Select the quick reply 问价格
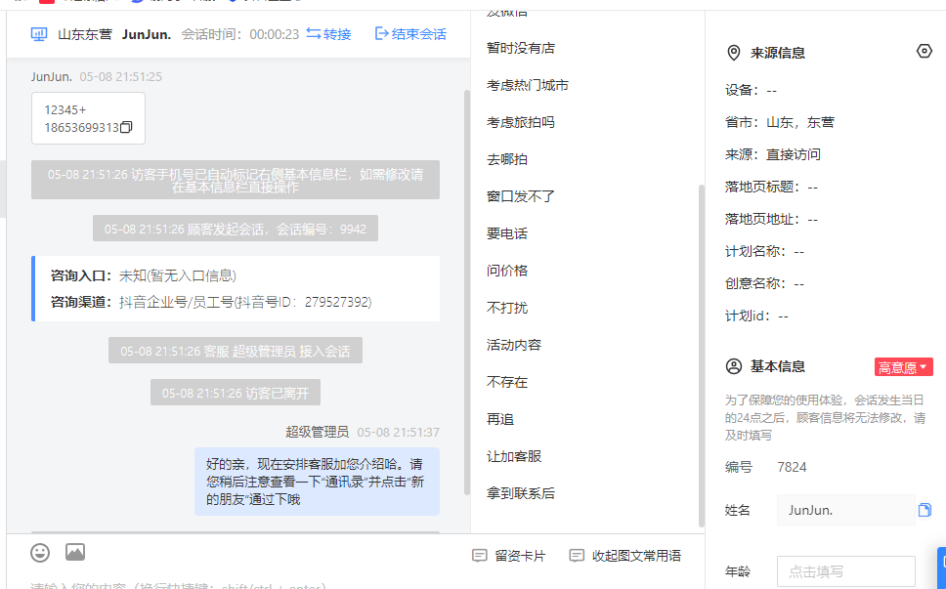 [x=507, y=271]
